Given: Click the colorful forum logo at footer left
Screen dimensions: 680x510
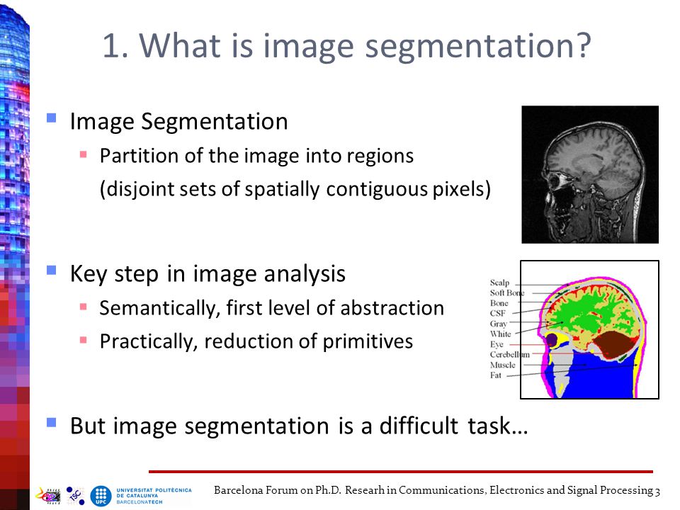Looking at the screenshot, I should (x=47, y=496).
